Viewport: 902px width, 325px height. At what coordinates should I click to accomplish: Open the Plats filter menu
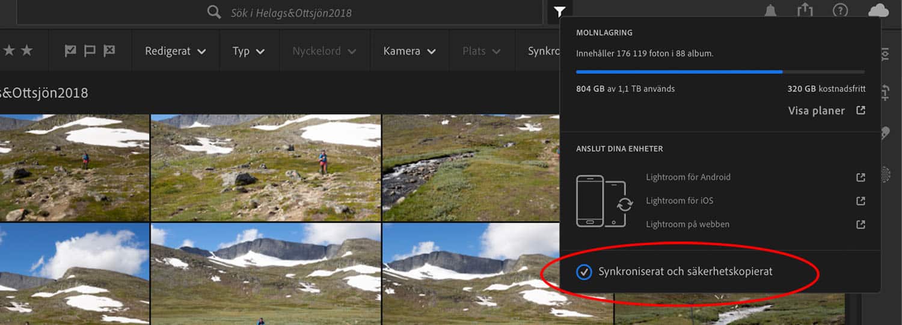481,51
